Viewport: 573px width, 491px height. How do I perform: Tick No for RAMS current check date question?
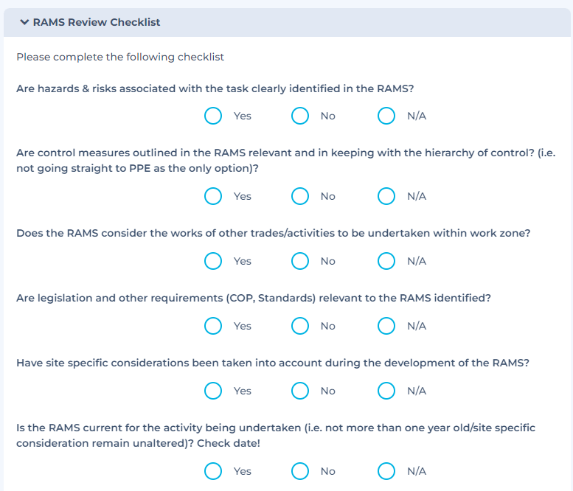300,471
